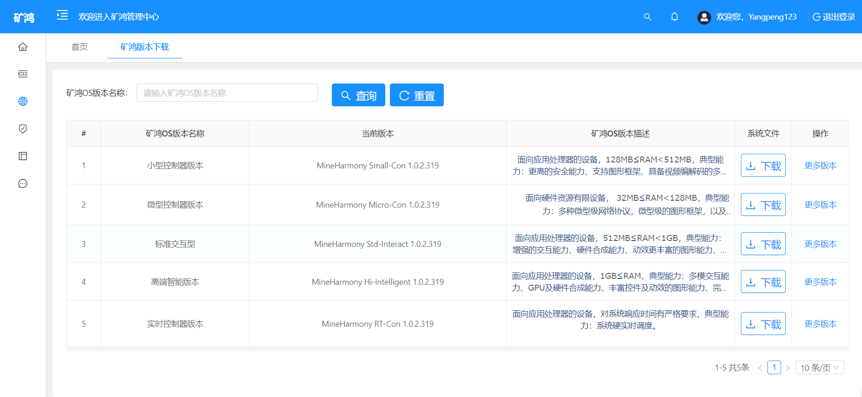Switch to the 首页 tab
The image size is (862, 397).
[80, 47]
